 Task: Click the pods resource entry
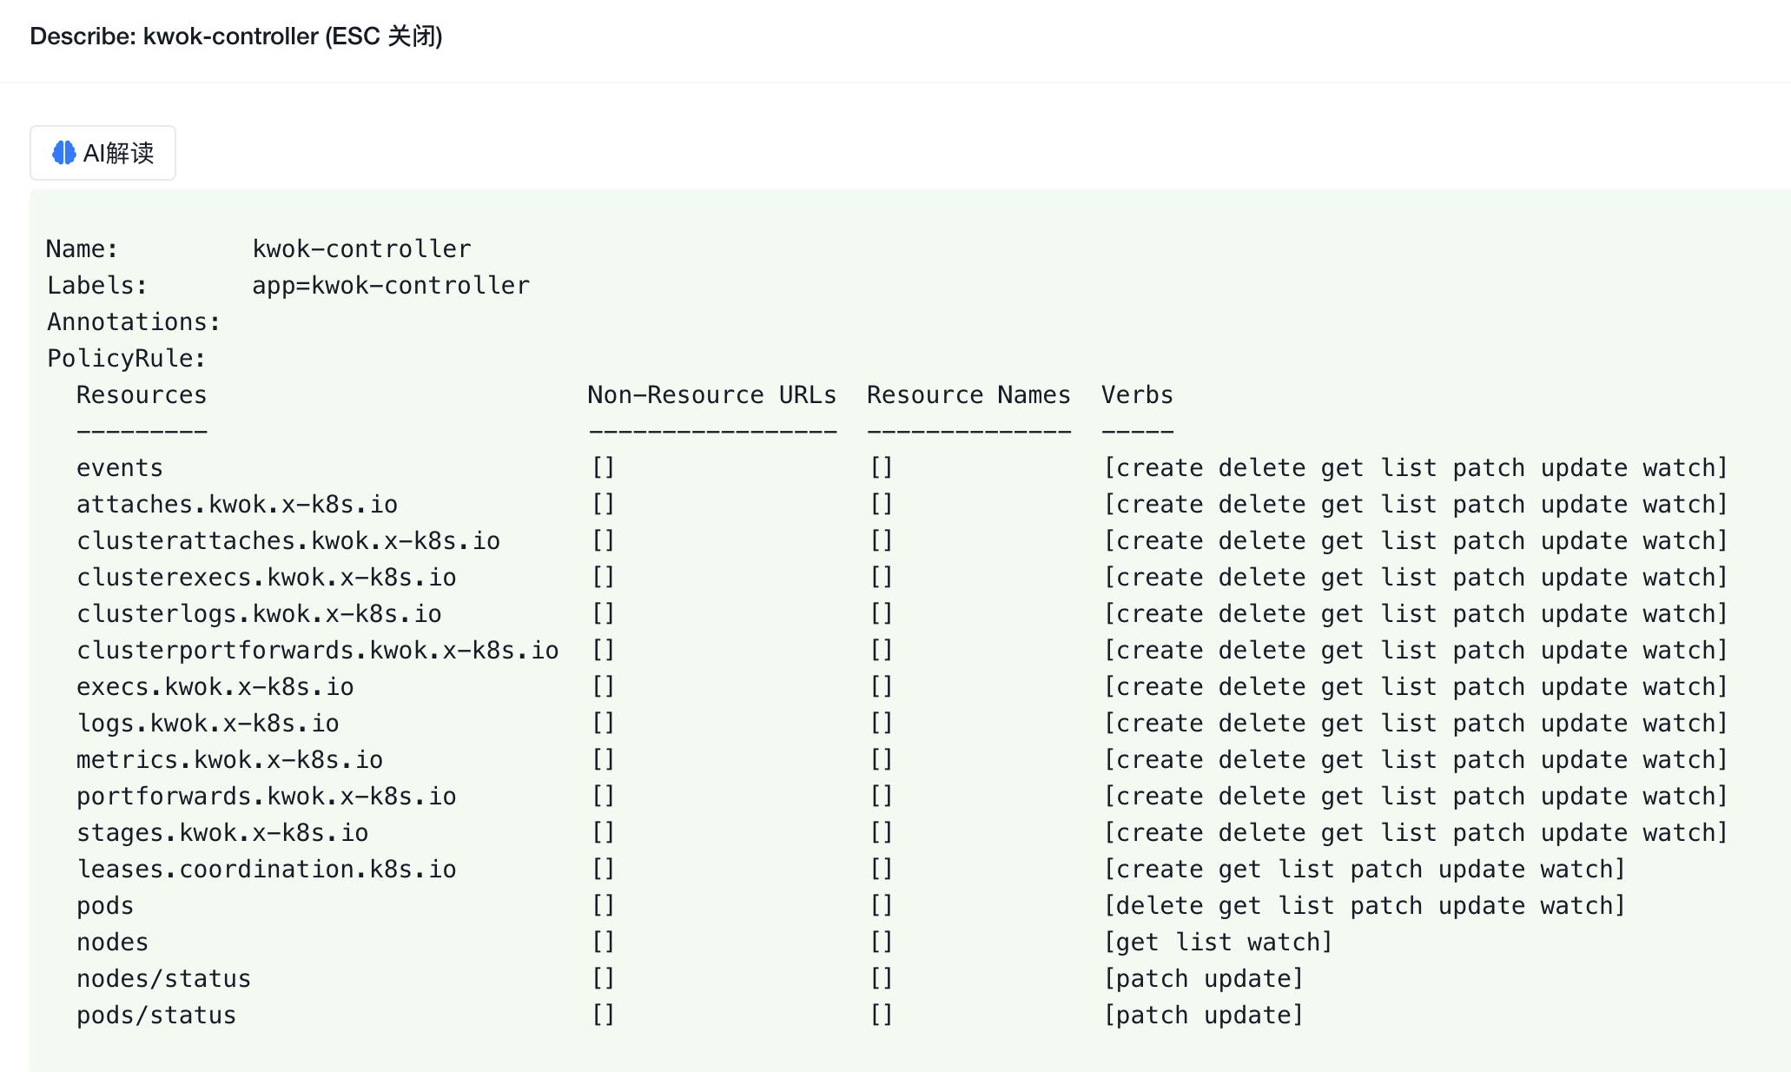click(x=105, y=906)
